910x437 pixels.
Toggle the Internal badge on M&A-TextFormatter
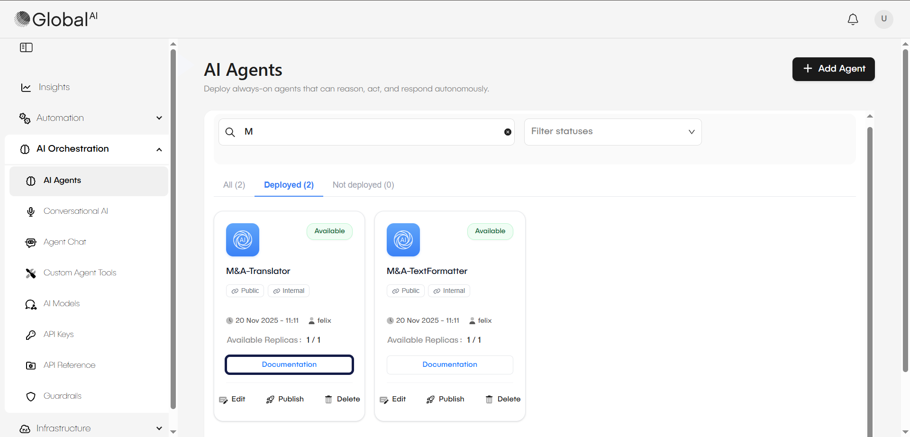[x=448, y=291]
